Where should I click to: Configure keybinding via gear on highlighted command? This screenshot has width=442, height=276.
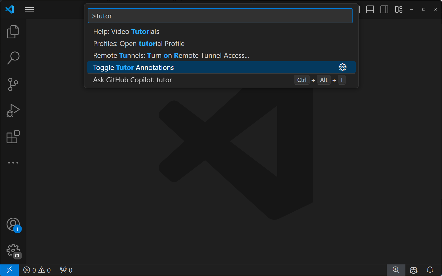tap(342, 67)
